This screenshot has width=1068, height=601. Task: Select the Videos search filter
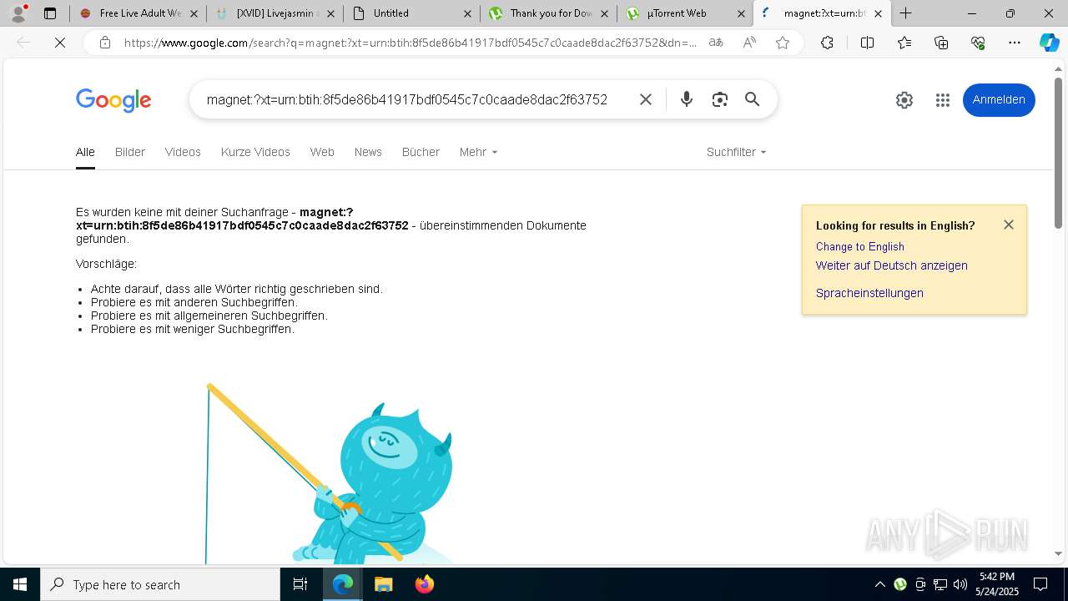tap(183, 152)
